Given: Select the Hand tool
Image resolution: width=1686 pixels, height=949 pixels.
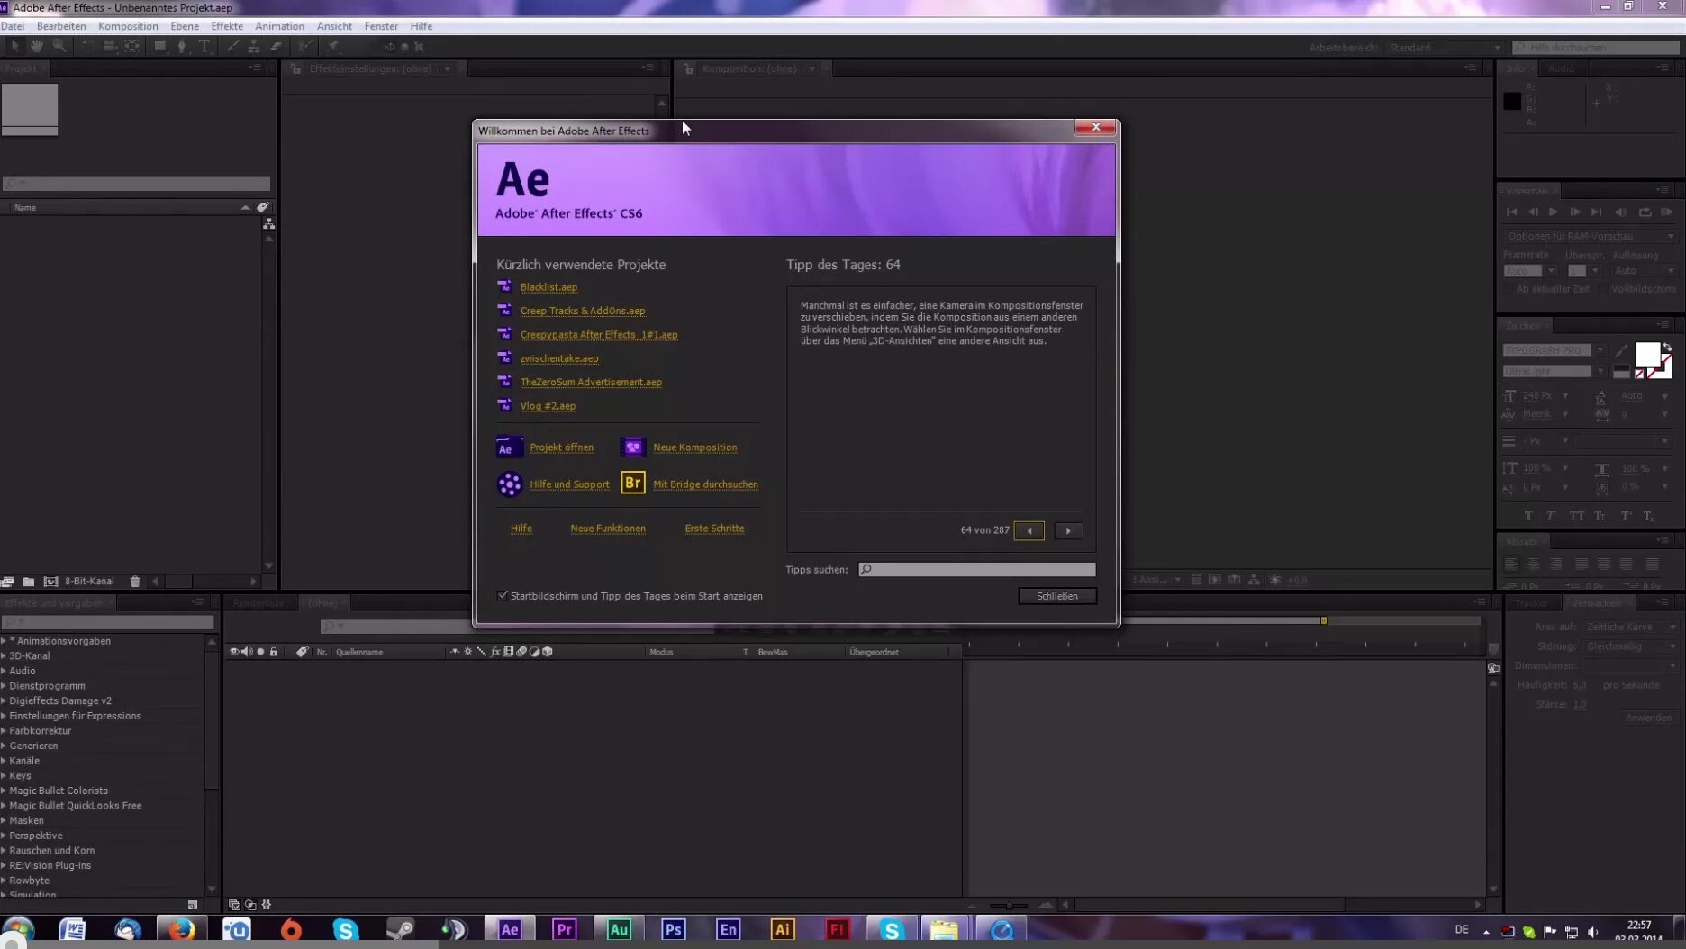Looking at the screenshot, I should click(x=37, y=46).
